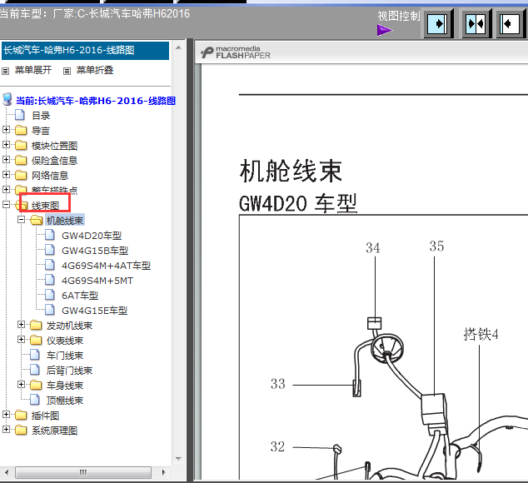This screenshot has width=528, height=483.
Task: Click the 菜单展开 link
Action: pos(33,71)
